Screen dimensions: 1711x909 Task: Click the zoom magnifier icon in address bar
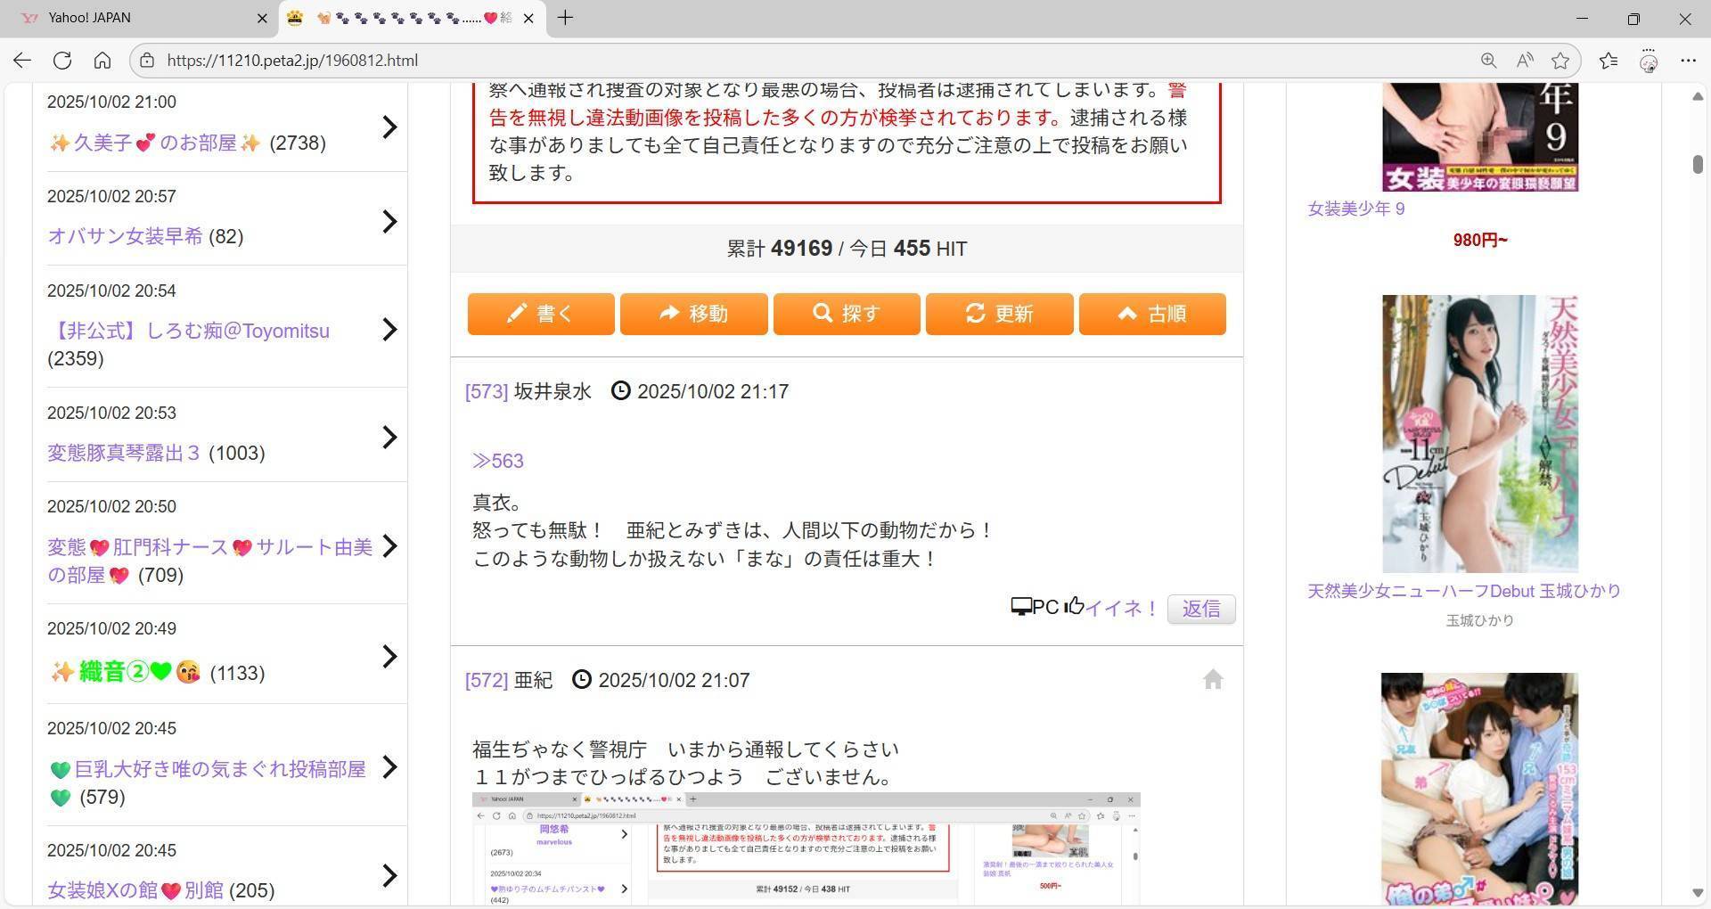point(1488,61)
